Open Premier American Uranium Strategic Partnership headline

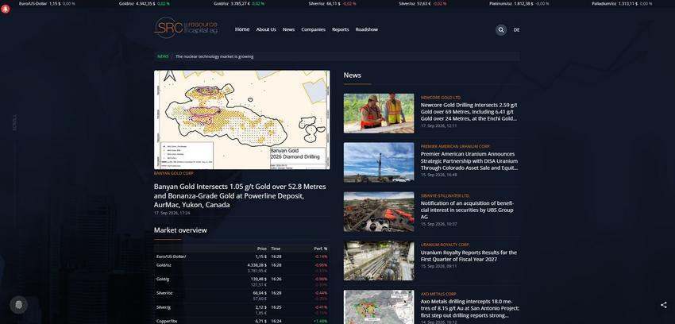pyautogui.click(x=469, y=161)
